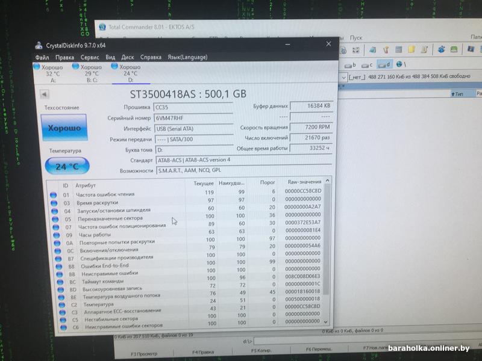Click status icon of attribute 01 row
Image resolution: width=482 pixels, height=361 pixels.
53,194
